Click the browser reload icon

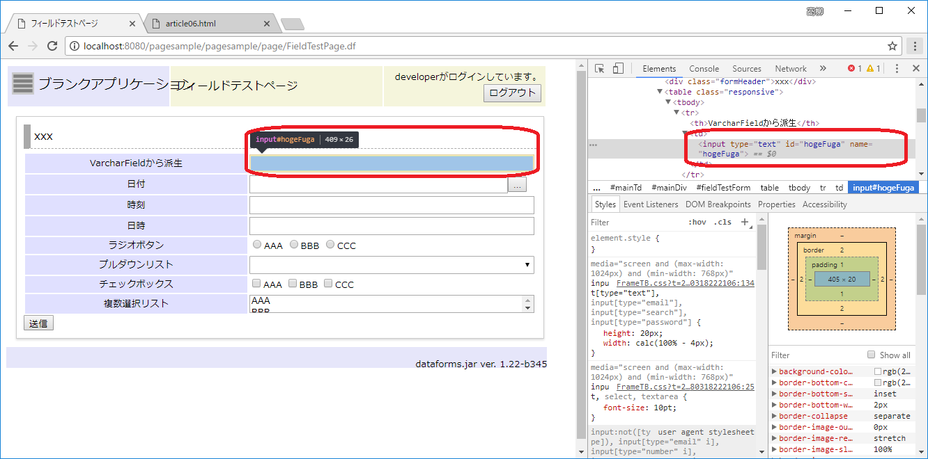[52, 46]
